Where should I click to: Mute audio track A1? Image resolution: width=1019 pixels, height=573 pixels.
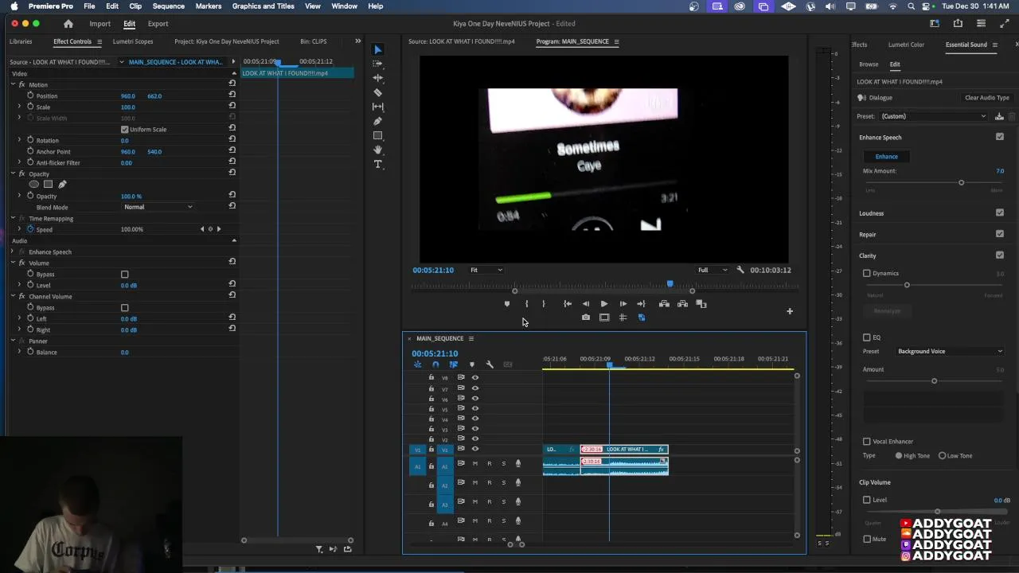[x=475, y=463]
